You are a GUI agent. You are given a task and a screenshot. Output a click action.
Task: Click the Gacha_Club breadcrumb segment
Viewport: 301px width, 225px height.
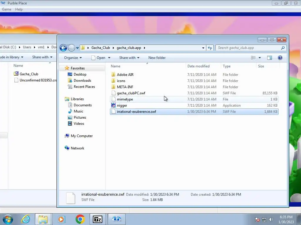pos(101,48)
